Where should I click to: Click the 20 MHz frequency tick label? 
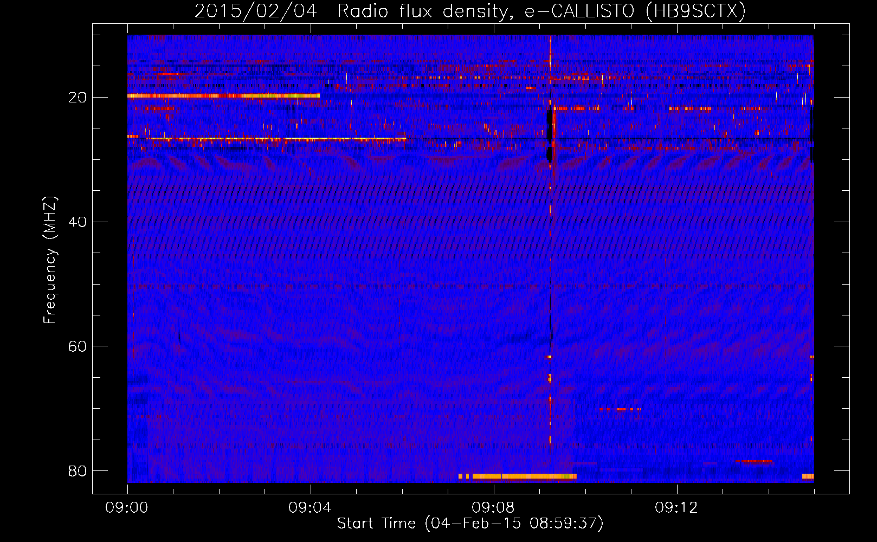78,98
